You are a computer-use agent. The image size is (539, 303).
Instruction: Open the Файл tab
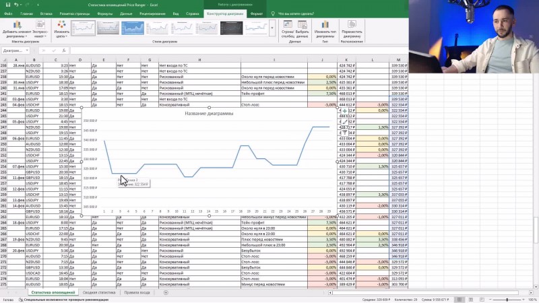pyautogui.click(x=8, y=13)
